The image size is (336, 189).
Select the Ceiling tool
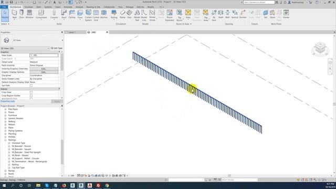72,14
